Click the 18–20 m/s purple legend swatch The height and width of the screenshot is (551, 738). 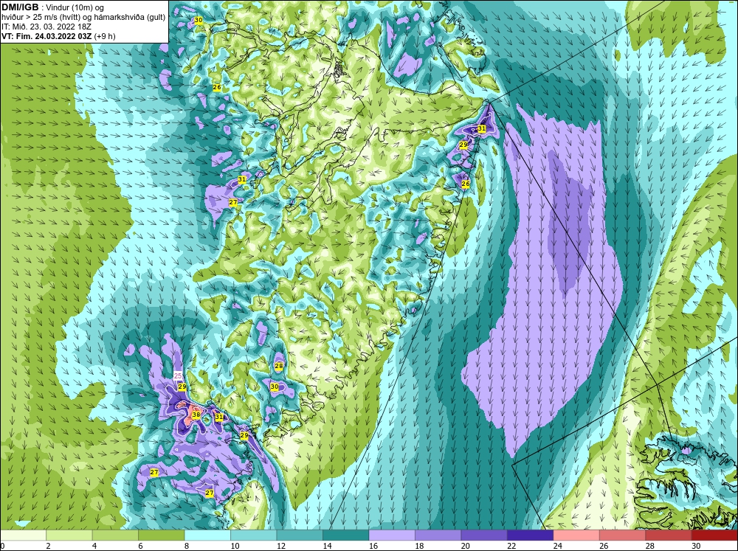click(x=438, y=535)
